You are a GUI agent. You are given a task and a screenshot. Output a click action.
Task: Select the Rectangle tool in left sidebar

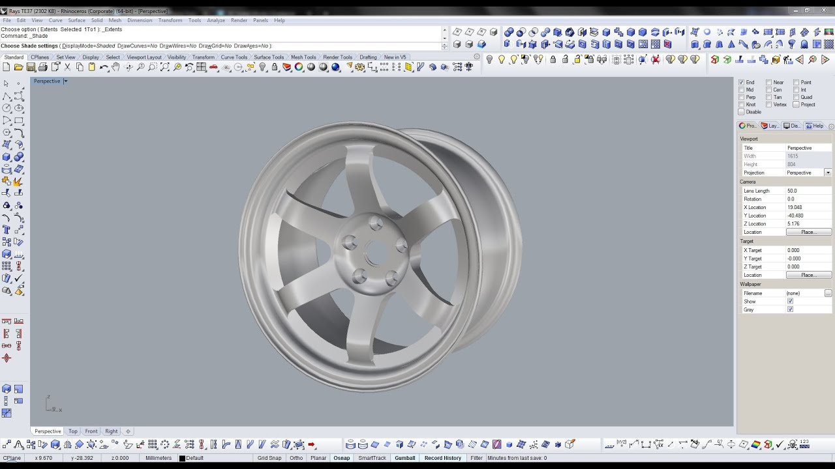pos(19,121)
